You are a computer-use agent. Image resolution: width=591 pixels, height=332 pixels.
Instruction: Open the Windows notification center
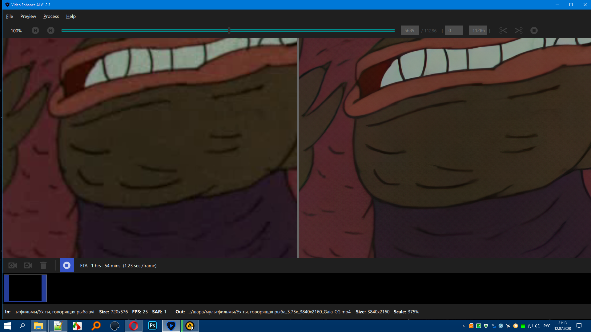point(579,326)
